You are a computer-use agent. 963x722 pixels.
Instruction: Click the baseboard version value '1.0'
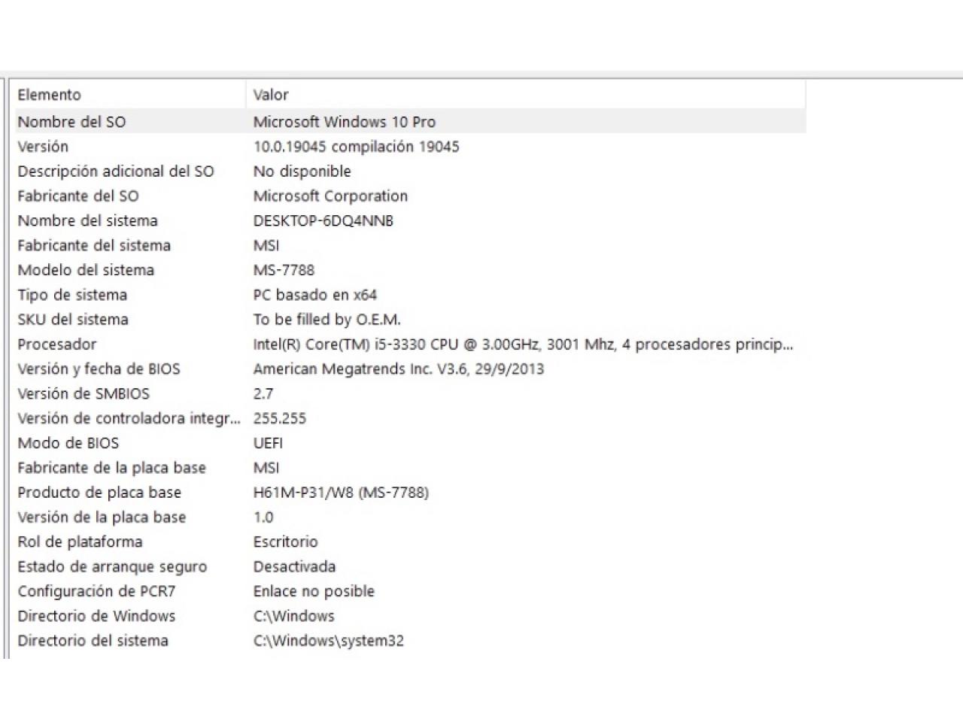coord(263,517)
